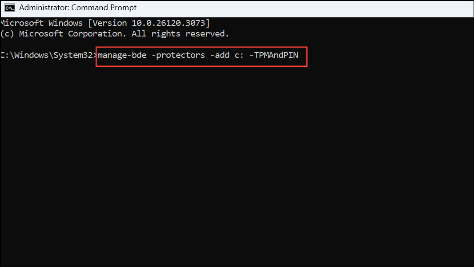Click the word 'Microsoft' in the first line
This screenshot has width=474, height=267.
click(x=21, y=23)
